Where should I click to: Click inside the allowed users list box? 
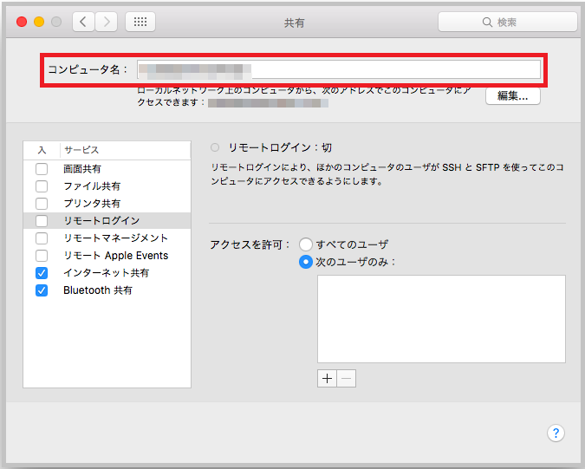click(441, 318)
